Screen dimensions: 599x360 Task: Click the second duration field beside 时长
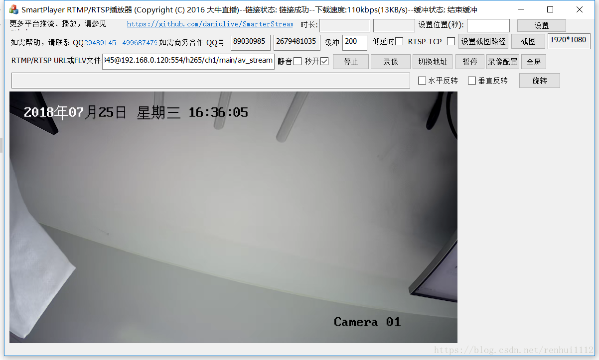394,25
